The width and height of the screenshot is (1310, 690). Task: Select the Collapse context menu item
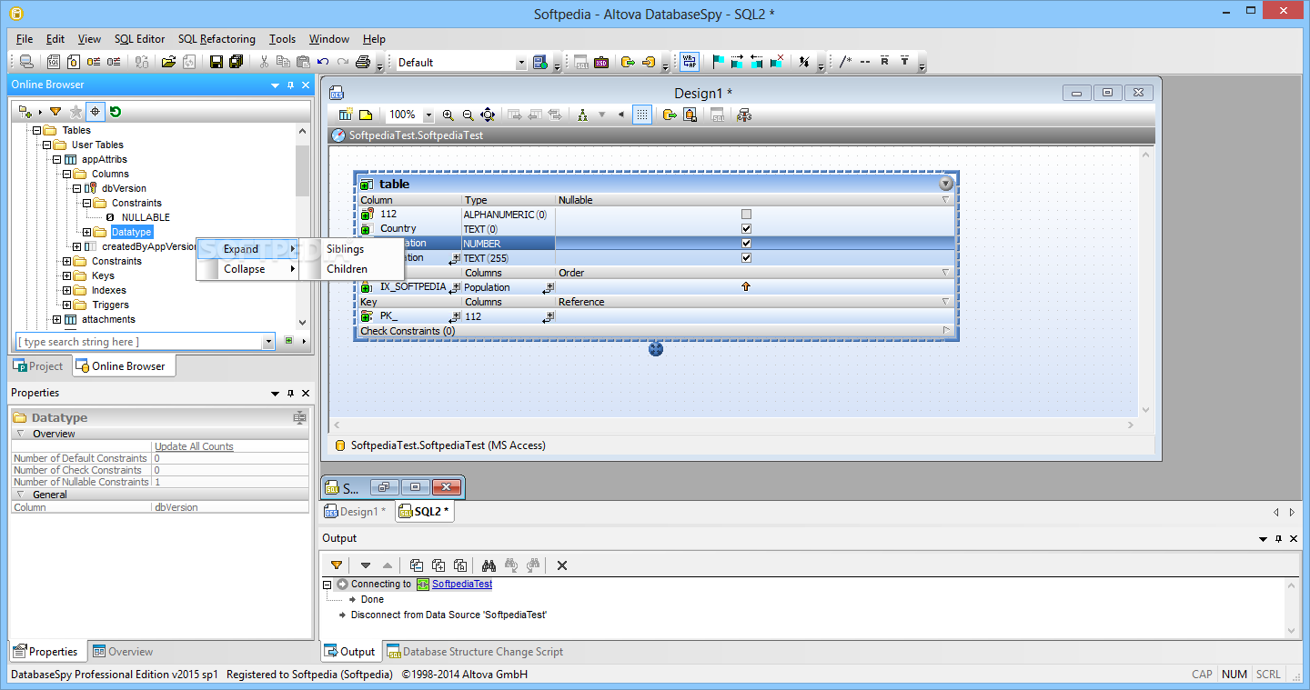tap(248, 269)
